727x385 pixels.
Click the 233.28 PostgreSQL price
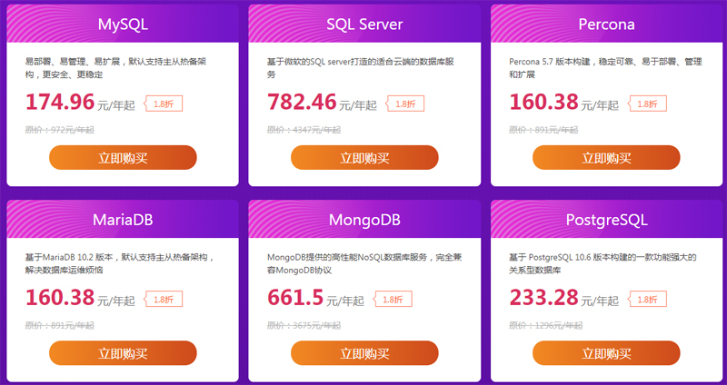543,298
